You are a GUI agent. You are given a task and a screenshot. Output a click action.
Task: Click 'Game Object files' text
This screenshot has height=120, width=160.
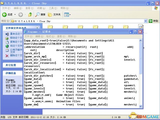(x=70, y=95)
